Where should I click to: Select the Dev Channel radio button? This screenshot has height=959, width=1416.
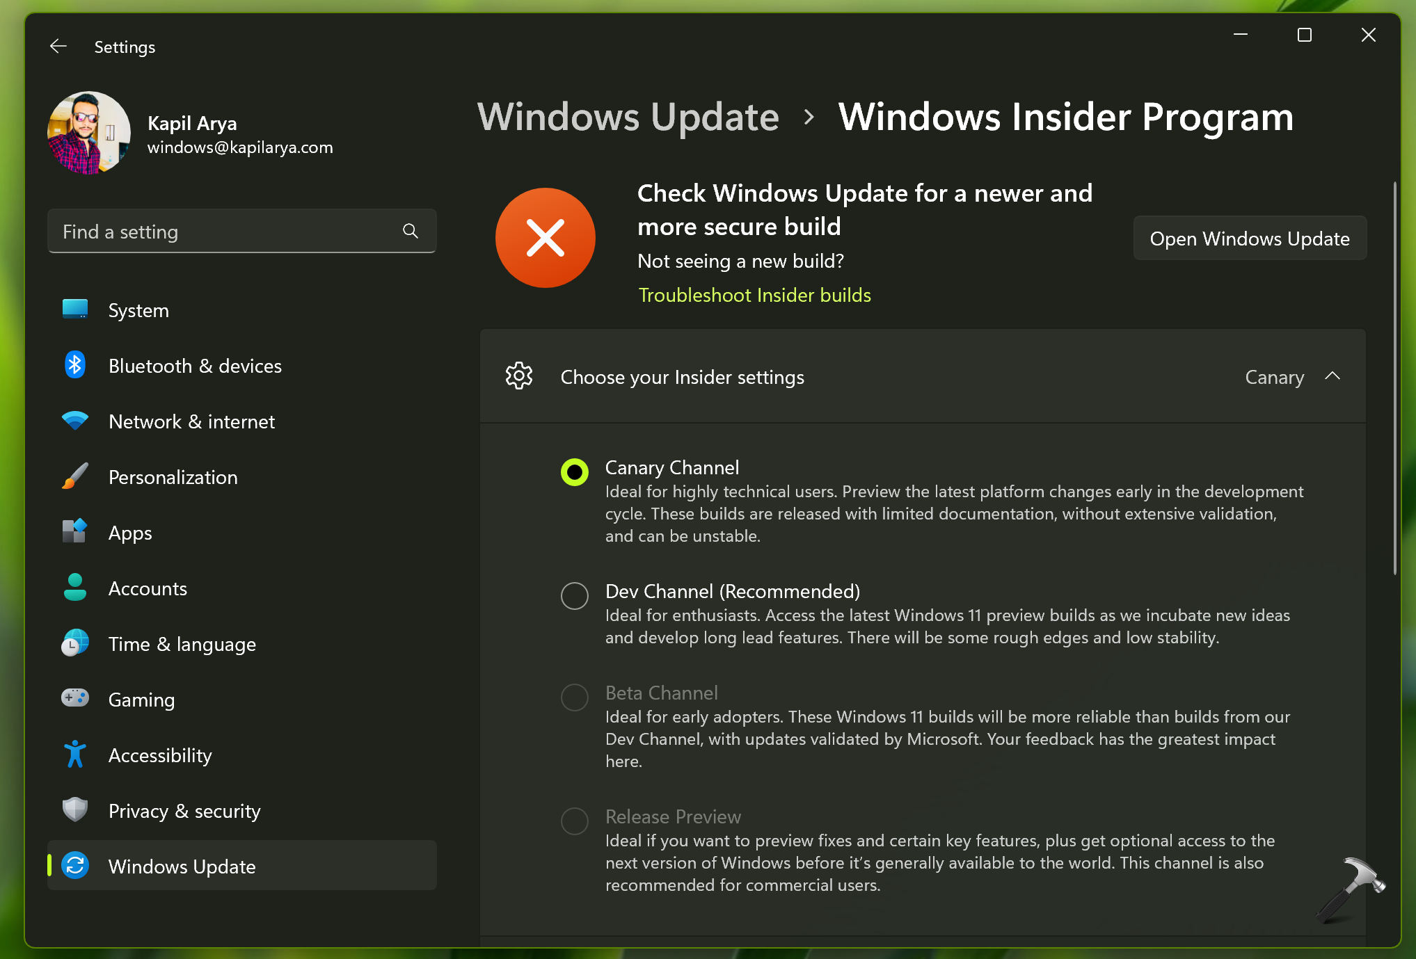(x=575, y=596)
